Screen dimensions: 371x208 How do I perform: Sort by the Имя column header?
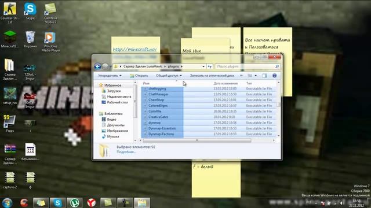(x=146, y=83)
